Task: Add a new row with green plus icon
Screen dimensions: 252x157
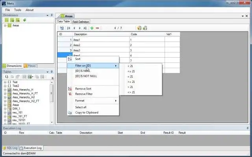Action: click(x=92, y=28)
